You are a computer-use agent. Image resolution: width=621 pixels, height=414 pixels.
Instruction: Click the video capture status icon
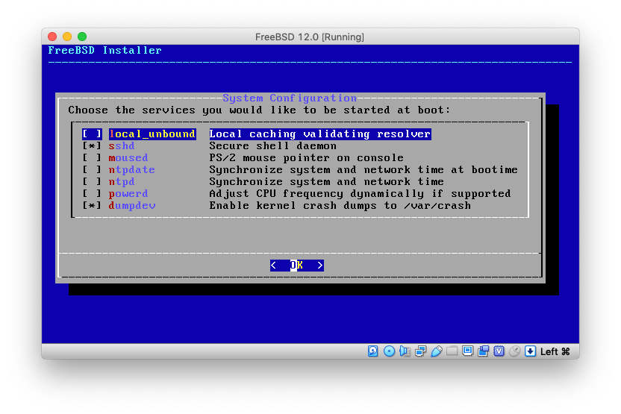[x=484, y=351]
